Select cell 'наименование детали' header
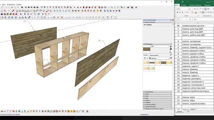 pyautogui.click(x=198, y=26)
